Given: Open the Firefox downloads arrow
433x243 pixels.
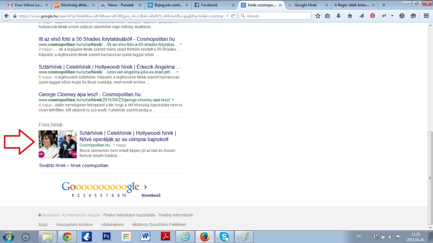Looking at the screenshot, I should 339,16.
